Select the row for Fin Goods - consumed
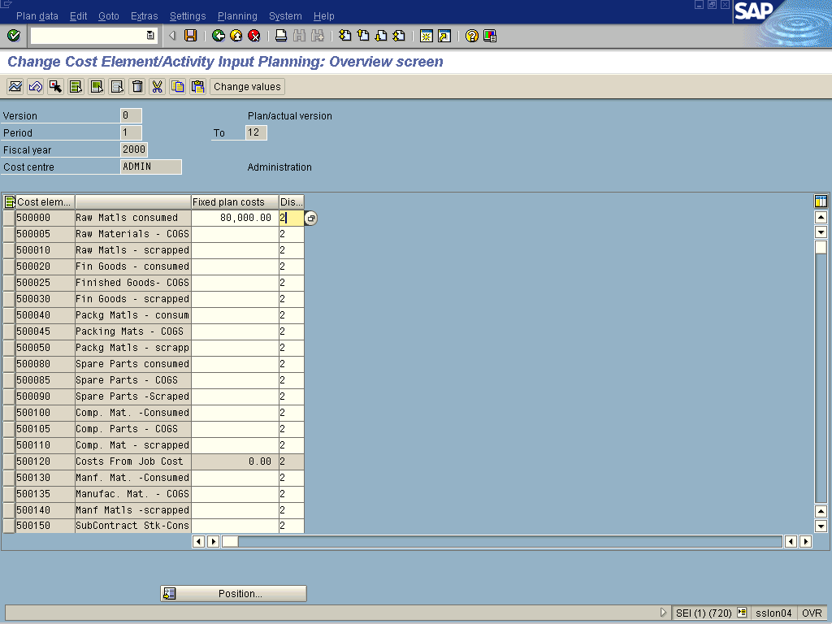The width and height of the screenshot is (832, 624). [x=9, y=266]
